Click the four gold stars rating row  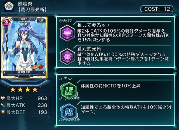click(24, 90)
